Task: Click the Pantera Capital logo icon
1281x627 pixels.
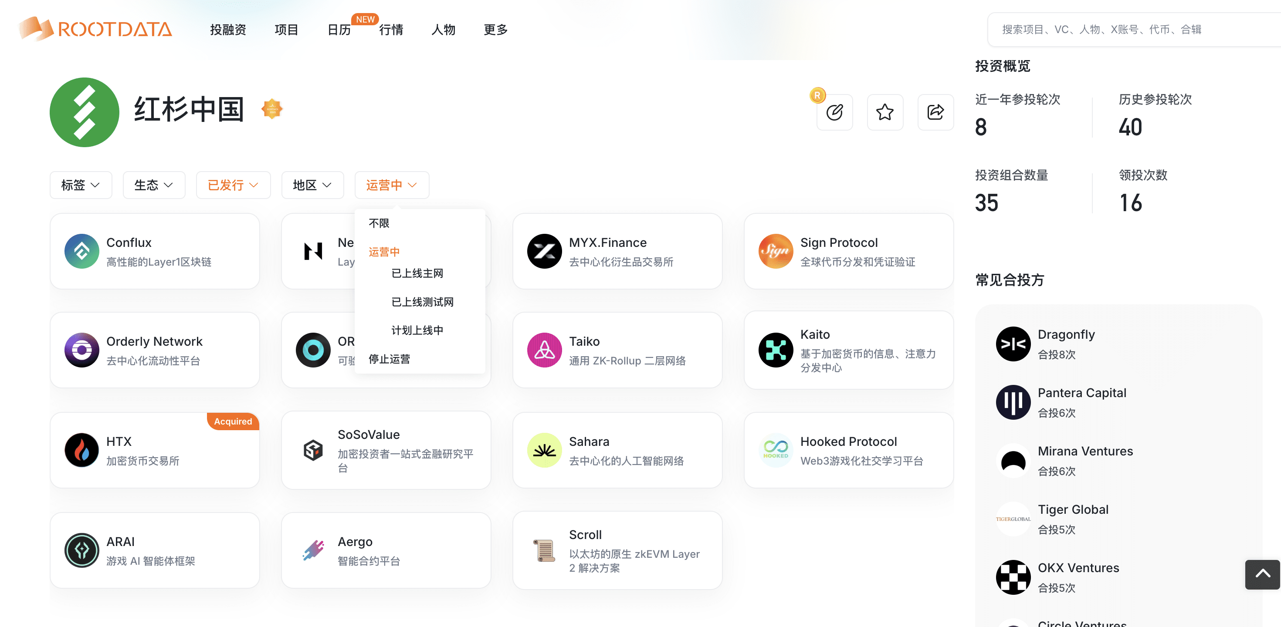Action: point(1013,402)
